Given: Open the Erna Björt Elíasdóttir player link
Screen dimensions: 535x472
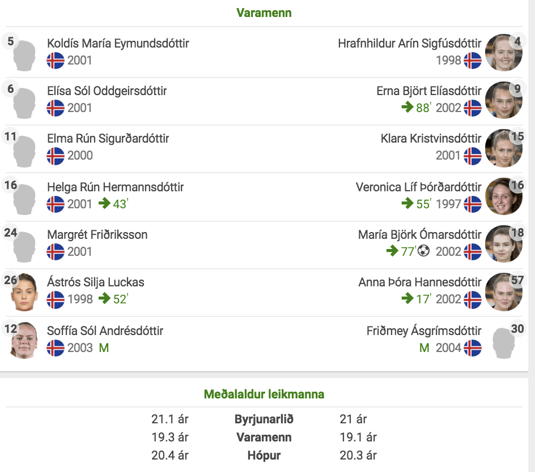Looking at the screenshot, I should pyautogui.click(x=429, y=91).
